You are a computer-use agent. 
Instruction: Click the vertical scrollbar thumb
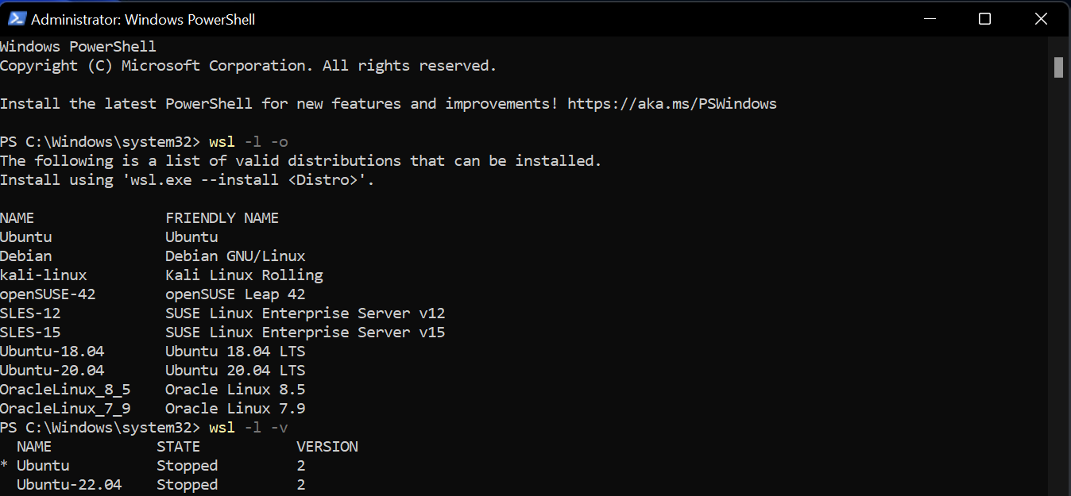[1058, 67]
